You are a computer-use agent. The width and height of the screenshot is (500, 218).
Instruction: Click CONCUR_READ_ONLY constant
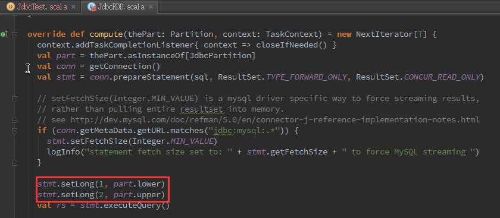[x=442, y=77]
